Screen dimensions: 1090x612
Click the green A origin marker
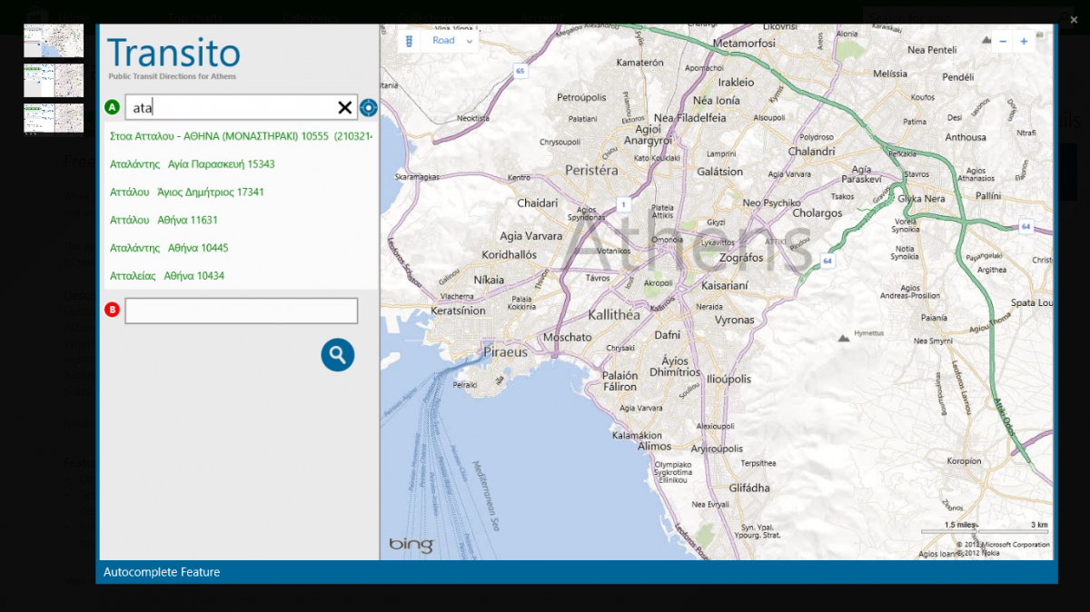113,107
